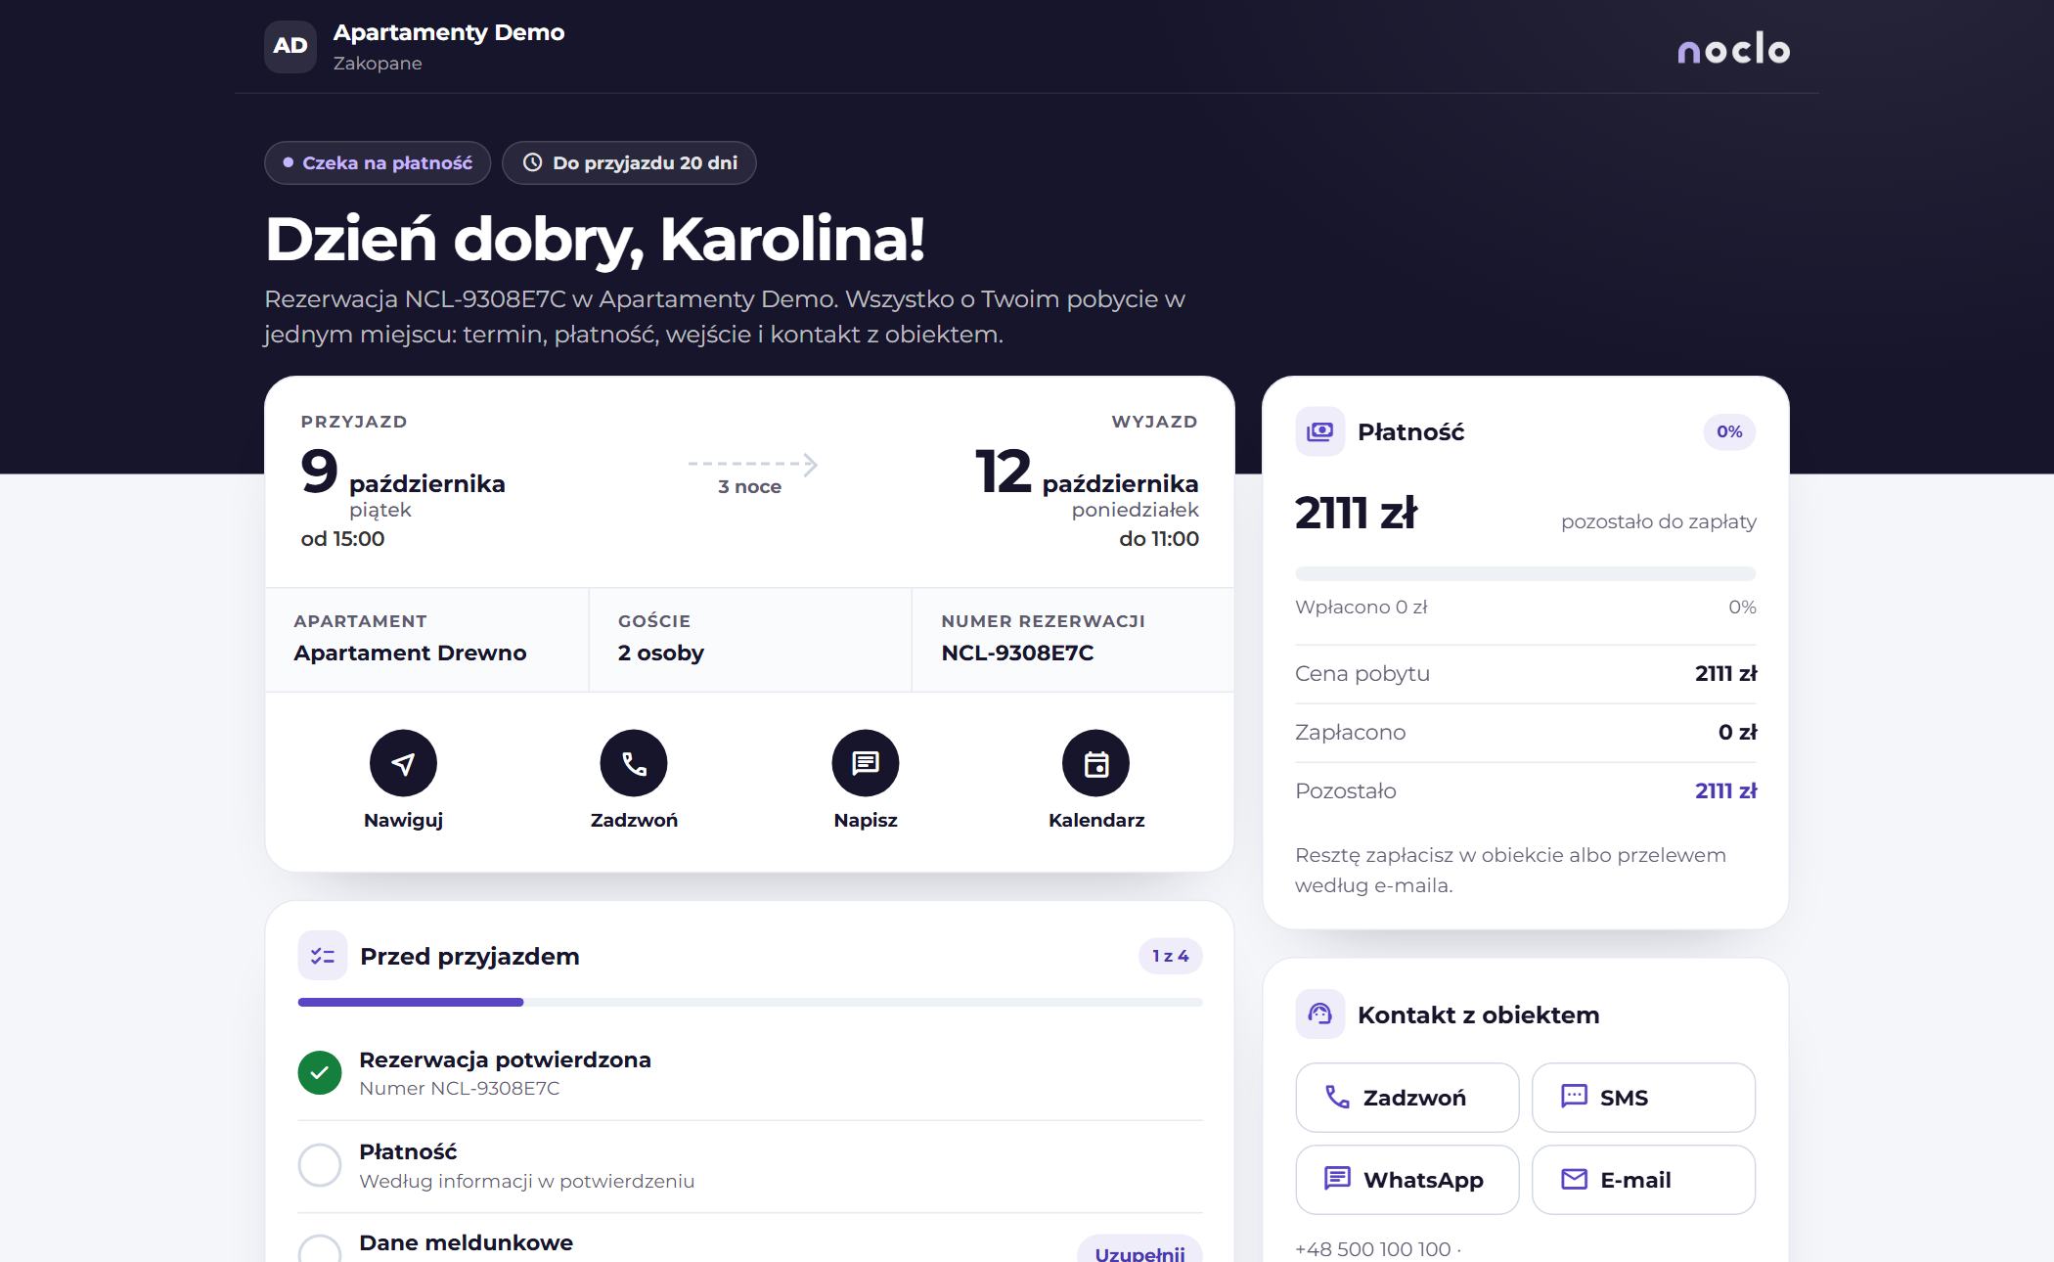Open the noclo logo
The width and height of the screenshot is (2054, 1262).
[x=1734, y=49]
